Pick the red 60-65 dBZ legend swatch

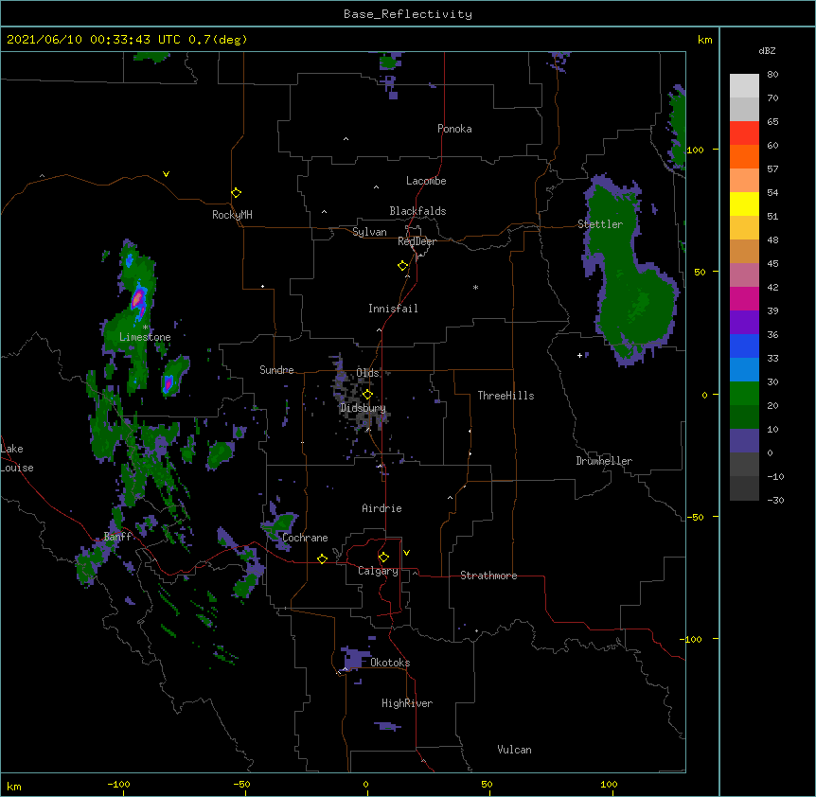click(744, 133)
